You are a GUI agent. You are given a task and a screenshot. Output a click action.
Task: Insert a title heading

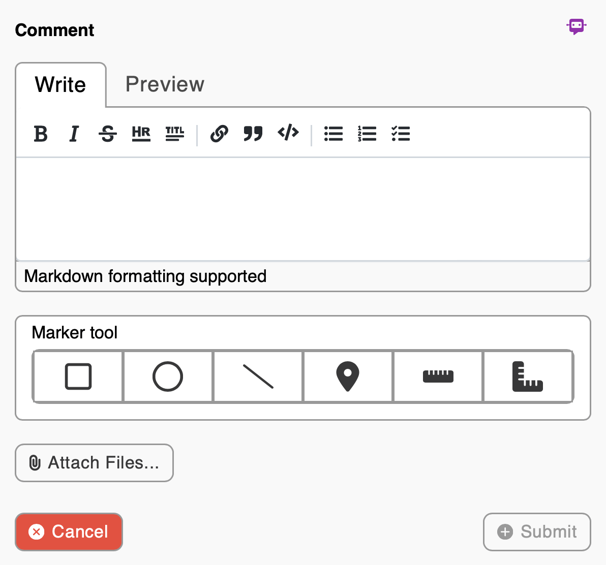174,134
